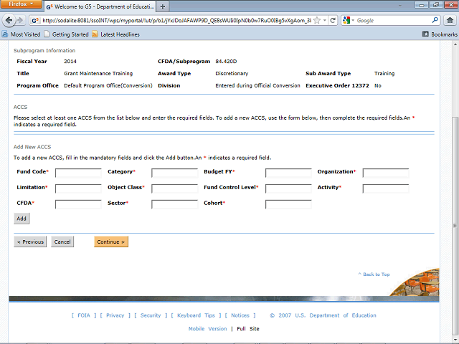Viewport: 459px width, 344px height.
Task: Open a new tab with plus button
Action: pos(163,6)
